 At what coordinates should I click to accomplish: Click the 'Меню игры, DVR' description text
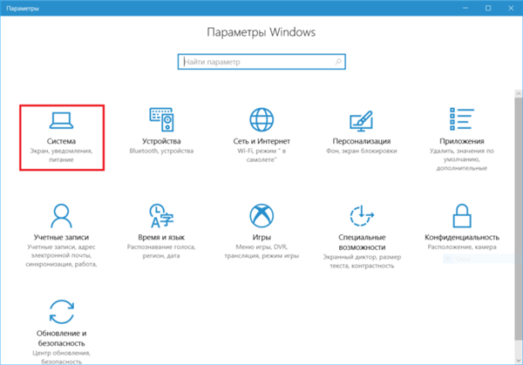[x=261, y=247]
